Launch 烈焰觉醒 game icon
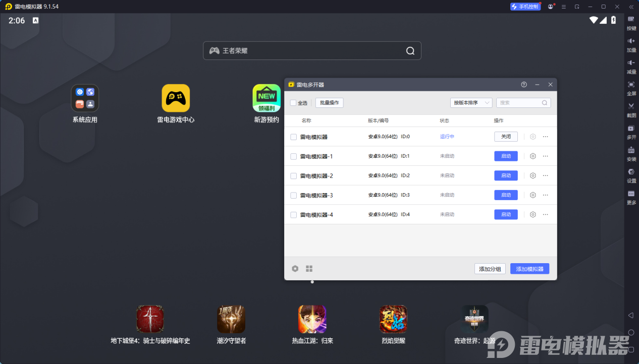Screen dimensions: 639x364 (393, 319)
